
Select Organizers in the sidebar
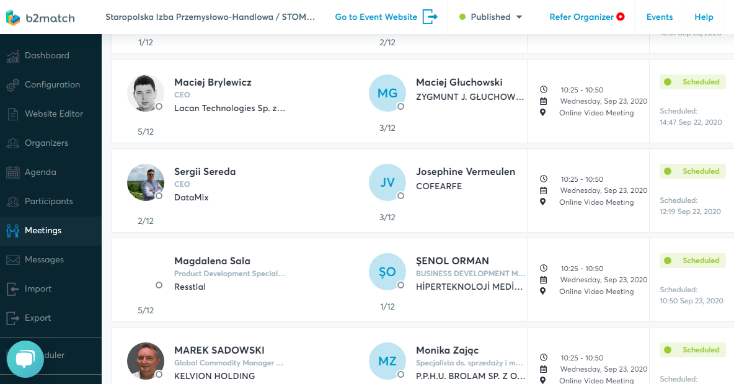46,143
